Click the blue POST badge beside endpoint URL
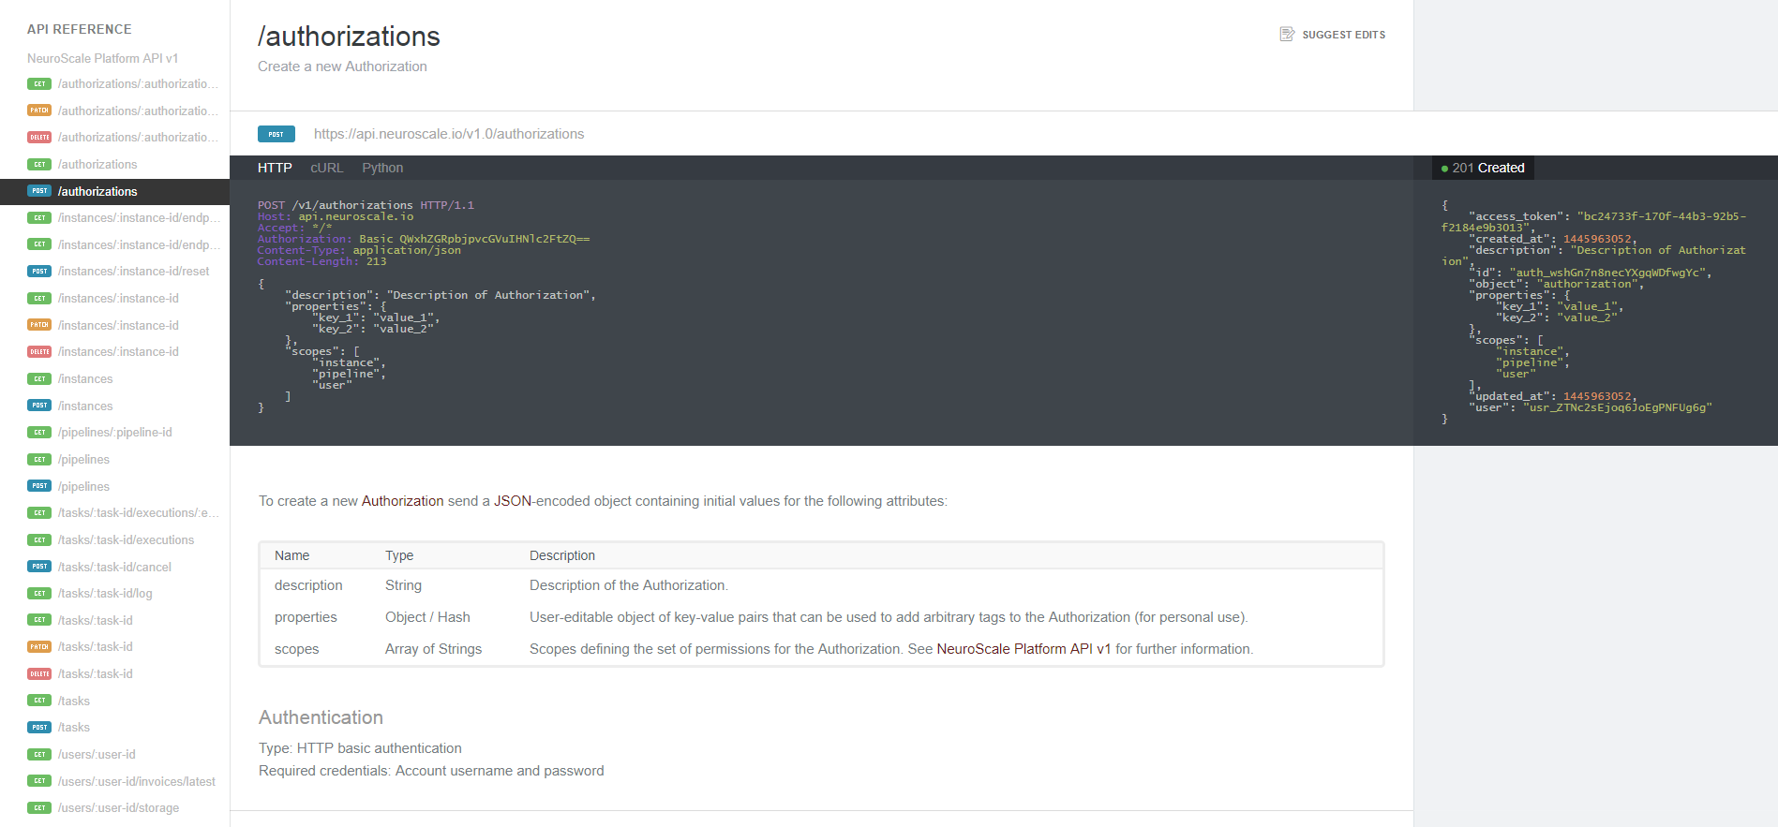This screenshot has height=827, width=1778. [x=276, y=134]
